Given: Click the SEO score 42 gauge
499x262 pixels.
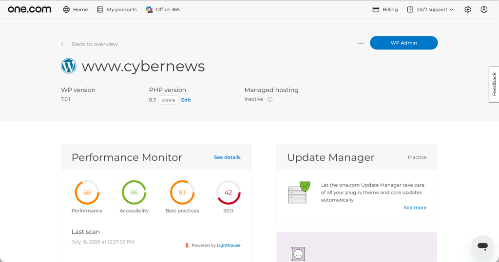Looking at the screenshot, I should pos(228,192).
